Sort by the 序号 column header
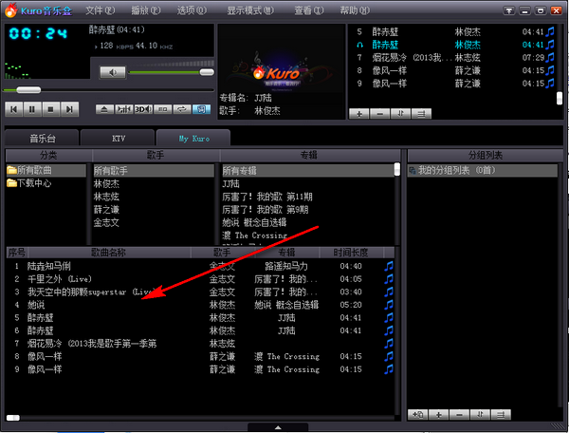Image resolution: width=569 pixels, height=433 pixels. coord(17,253)
